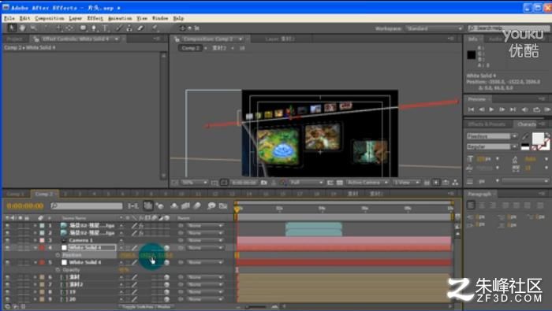The width and height of the screenshot is (552, 311).
Task: Open Parent dropdown for Camera 1 layer
Action: [205, 240]
